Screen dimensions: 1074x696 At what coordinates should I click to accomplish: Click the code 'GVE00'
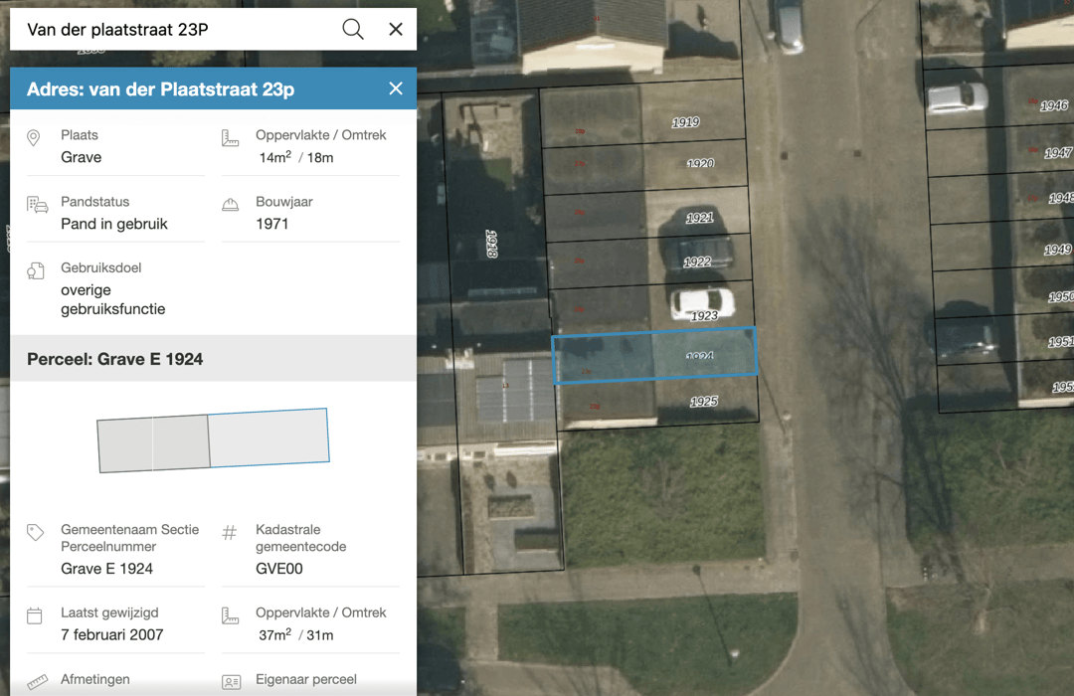tap(278, 569)
